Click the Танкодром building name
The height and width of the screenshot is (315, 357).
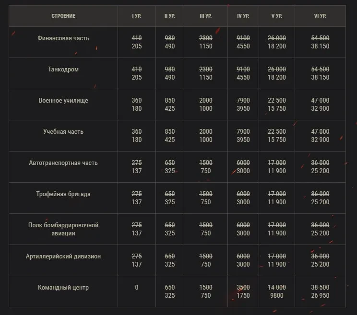click(63, 69)
